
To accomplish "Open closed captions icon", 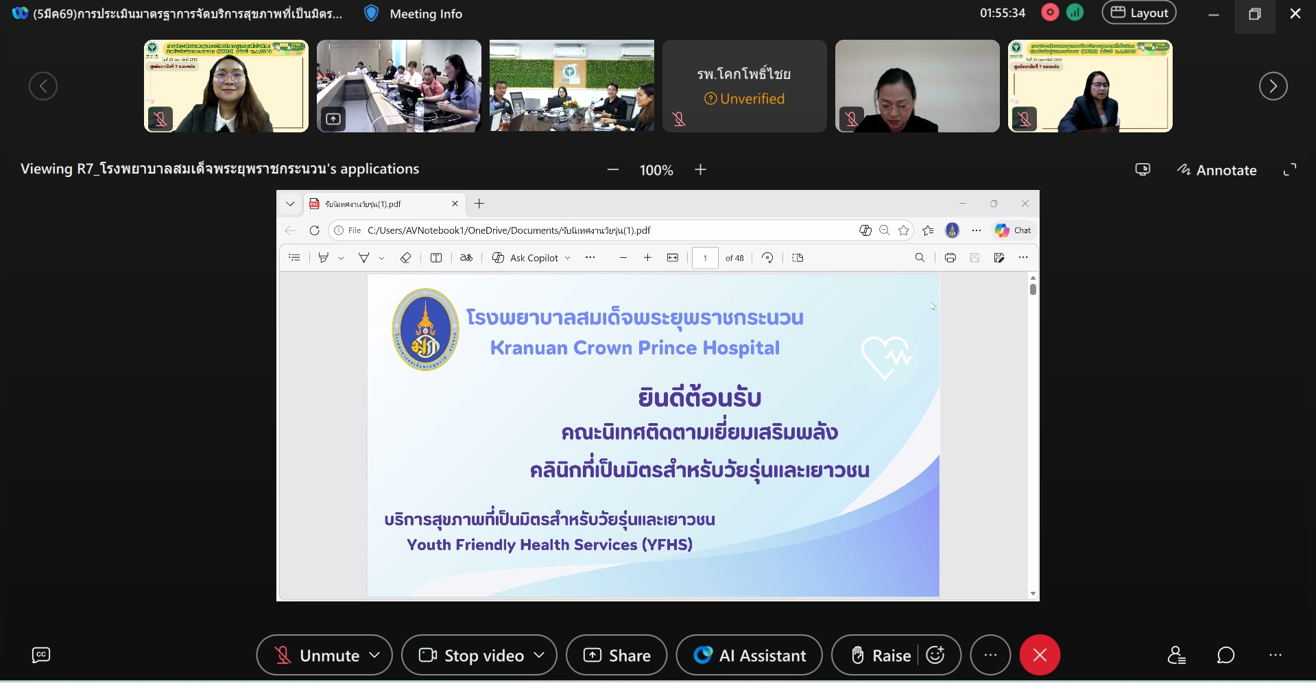I will [41, 655].
